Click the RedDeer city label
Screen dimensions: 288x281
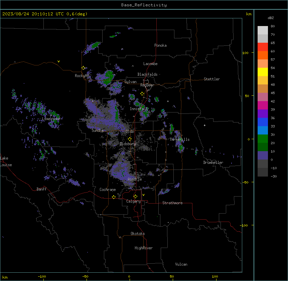pyautogui.click(x=147, y=85)
